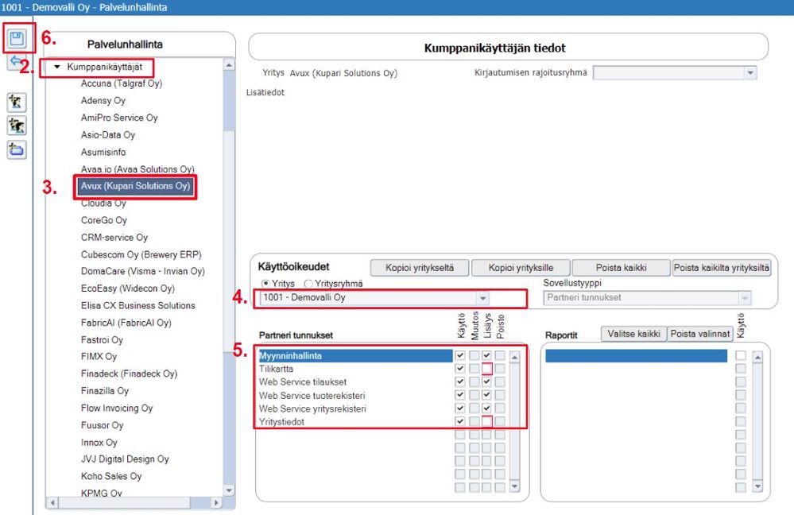Select Fastroi Oy
794x515 pixels.
coord(102,340)
